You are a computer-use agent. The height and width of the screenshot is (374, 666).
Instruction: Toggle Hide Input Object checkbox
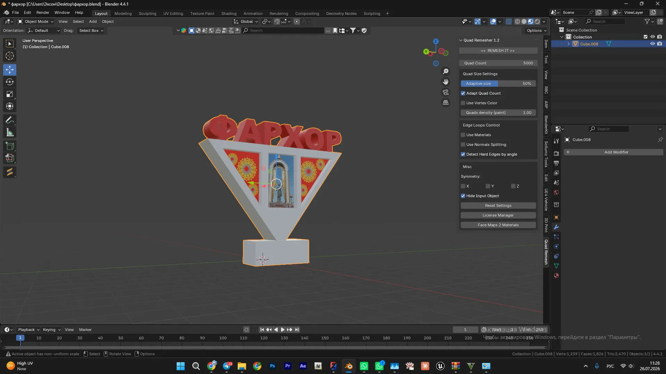tap(463, 196)
